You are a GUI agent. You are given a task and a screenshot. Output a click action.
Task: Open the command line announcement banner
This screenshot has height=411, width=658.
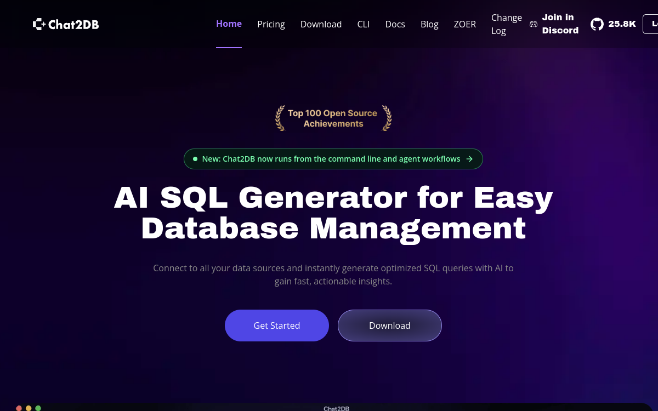[x=333, y=159]
